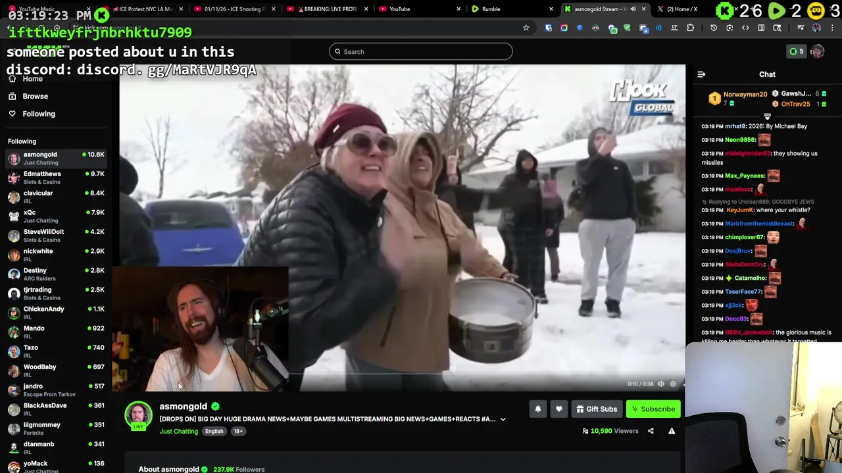Viewport: 842px width, 473px height.
Task: Open Mando channel in sidebar
Action: 56,332
